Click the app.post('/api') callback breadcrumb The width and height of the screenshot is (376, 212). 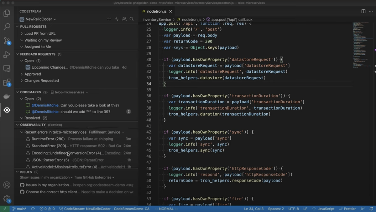229,19
